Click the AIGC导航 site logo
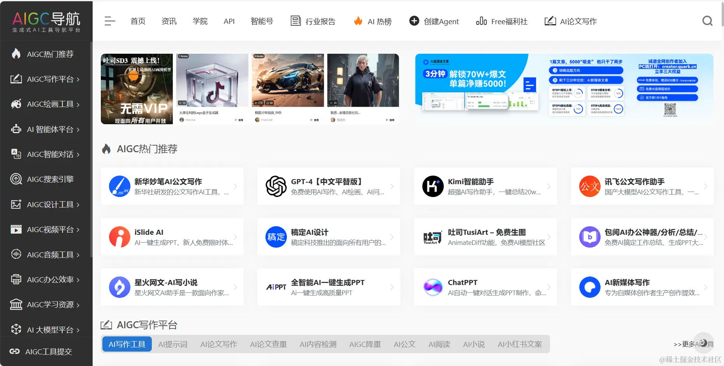The image size is (724, 366). pyautogui.click(x=46, y=21)
